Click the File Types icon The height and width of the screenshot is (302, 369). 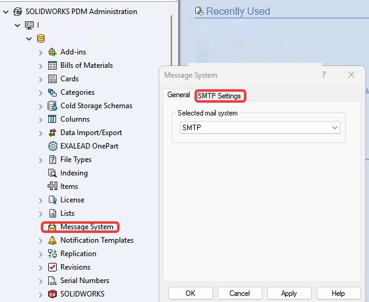52,160
